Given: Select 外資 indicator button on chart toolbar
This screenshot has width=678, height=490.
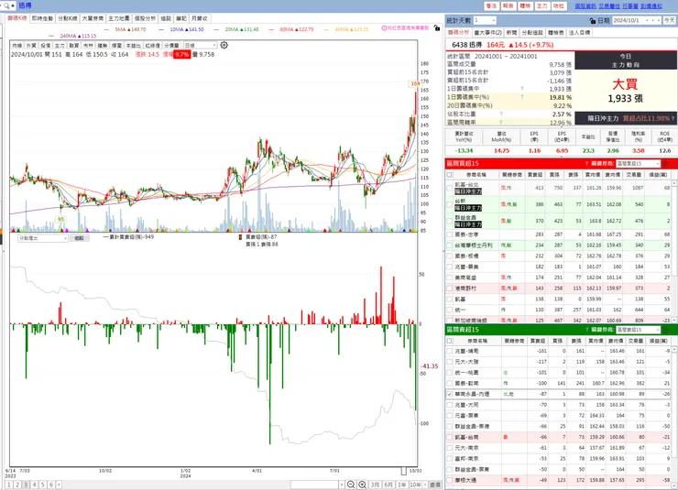Looking at the screenshot, I should click(x=31, y=46).
